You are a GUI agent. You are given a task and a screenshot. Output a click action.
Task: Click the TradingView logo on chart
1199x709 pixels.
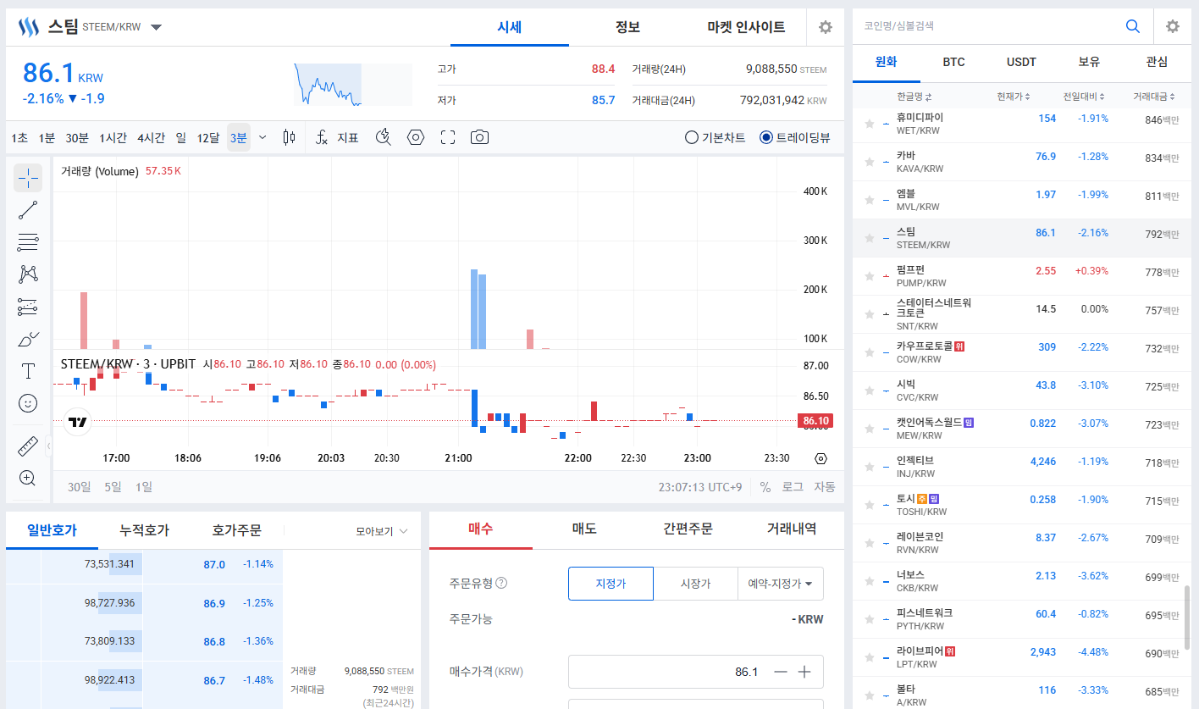pyautogui.click(x=77, y=422)
